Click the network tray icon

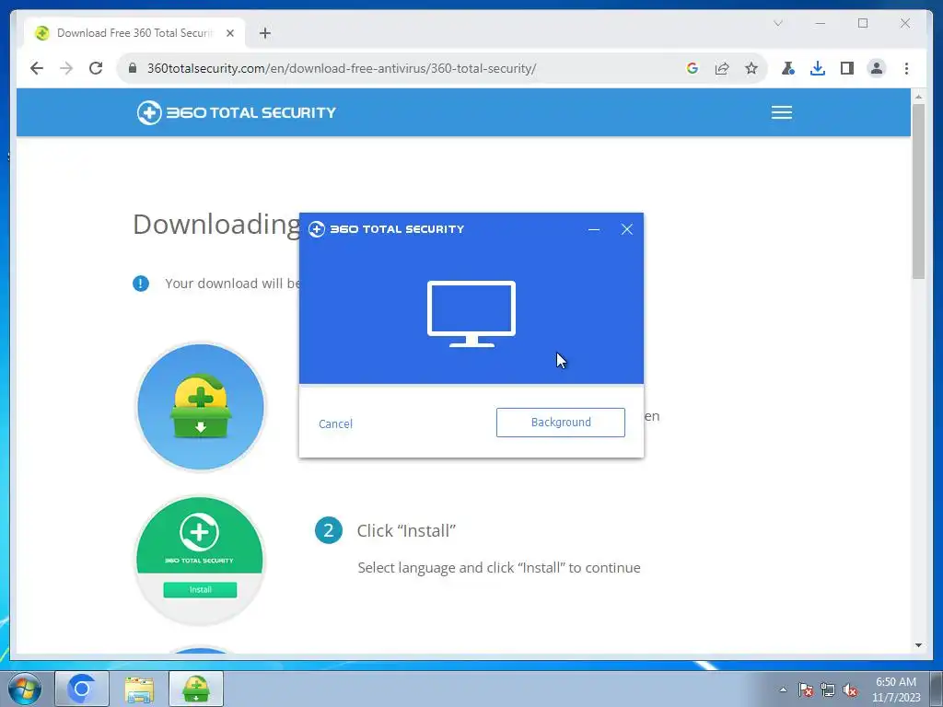point(828,690)
